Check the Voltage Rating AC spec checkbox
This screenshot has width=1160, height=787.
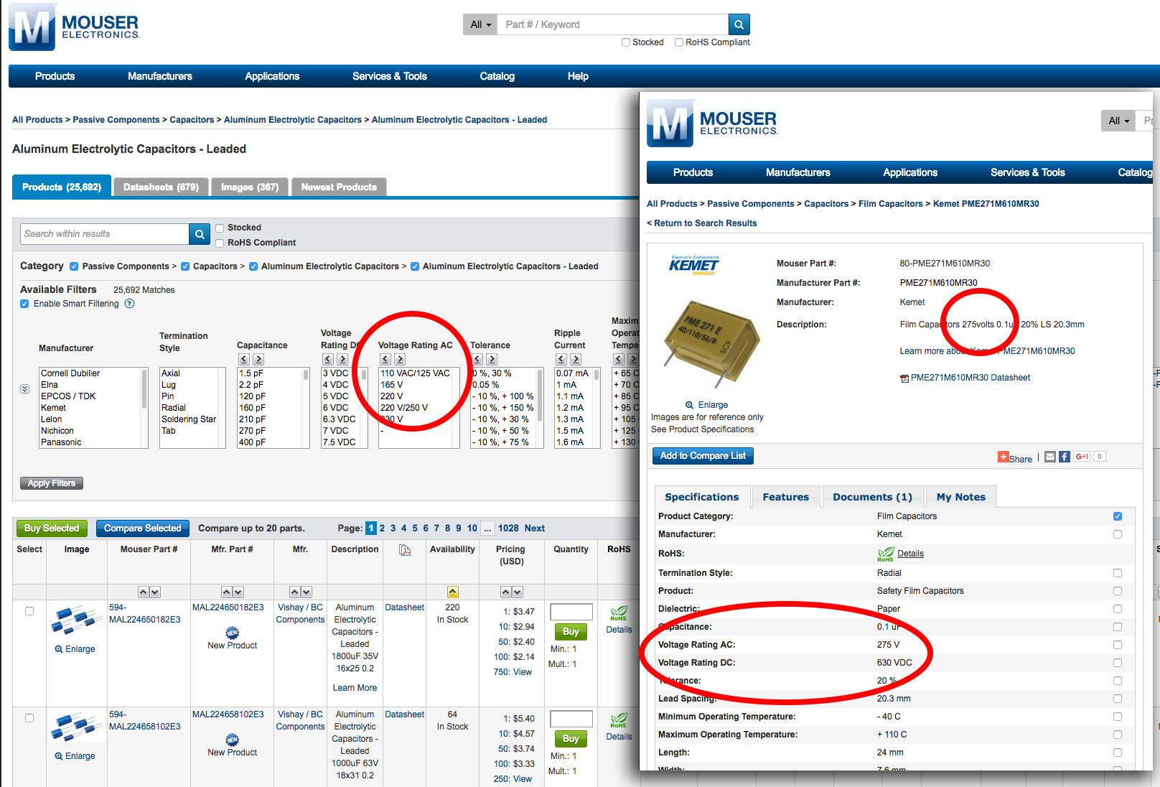point(1118,645)
